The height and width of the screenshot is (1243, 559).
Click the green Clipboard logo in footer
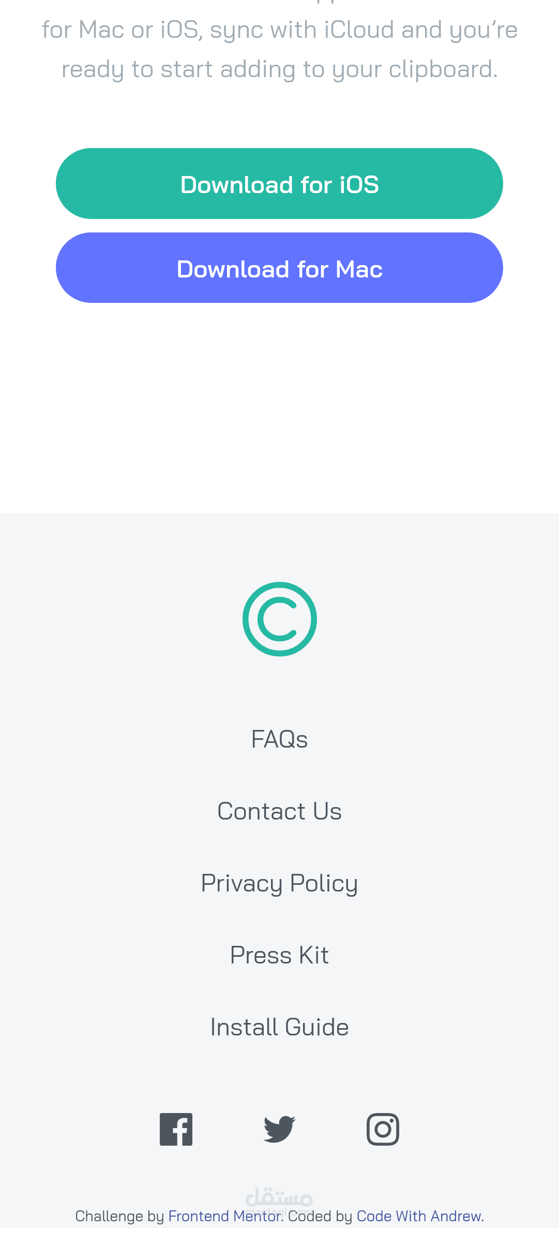279,619
